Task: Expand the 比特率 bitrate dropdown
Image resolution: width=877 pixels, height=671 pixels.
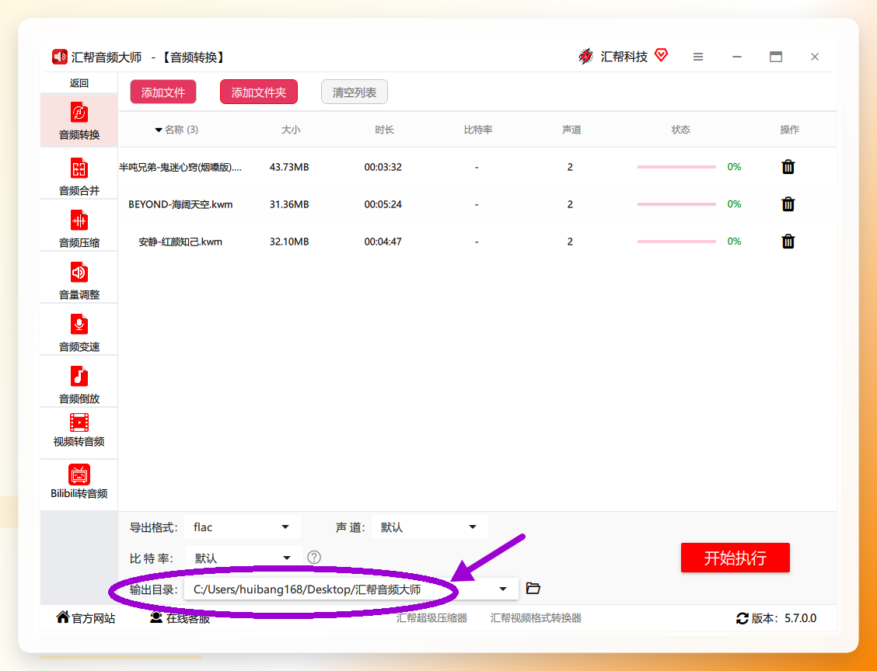Action: pos(243,558)
